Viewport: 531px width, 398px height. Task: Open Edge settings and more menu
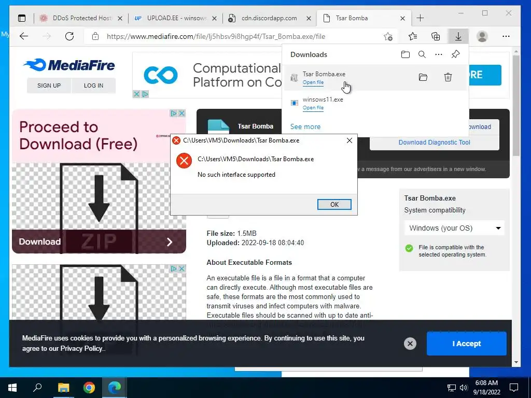point(506,36)
